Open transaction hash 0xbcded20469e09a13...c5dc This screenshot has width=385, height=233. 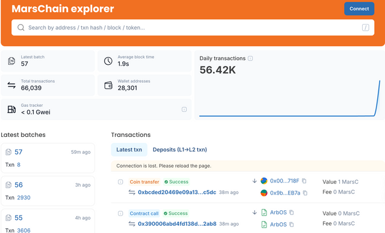[177, 192]
